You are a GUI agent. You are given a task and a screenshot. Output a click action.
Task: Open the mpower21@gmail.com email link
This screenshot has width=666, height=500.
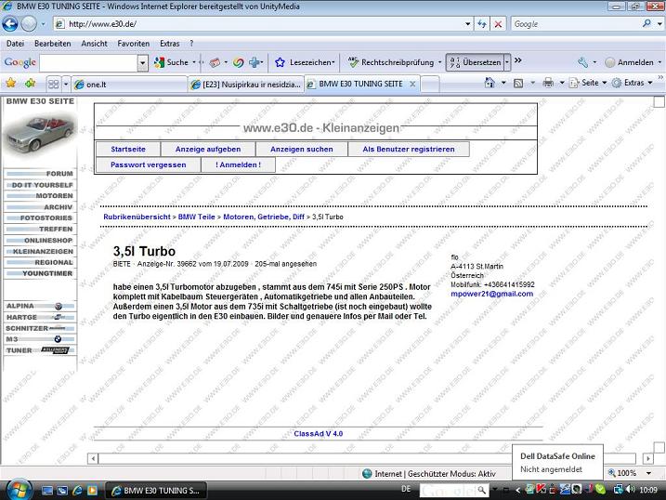(492, 294)
